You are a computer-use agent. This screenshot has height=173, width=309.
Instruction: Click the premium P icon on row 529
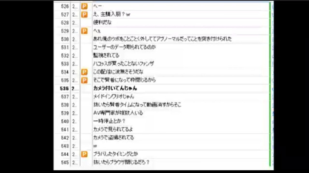tap(84, 31)
